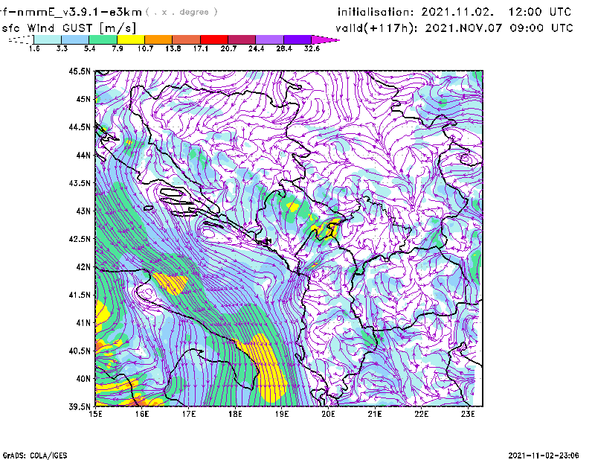Click the '12:00 UTC' initialisation time
595x460 pixels.
[x=539, y=12]
